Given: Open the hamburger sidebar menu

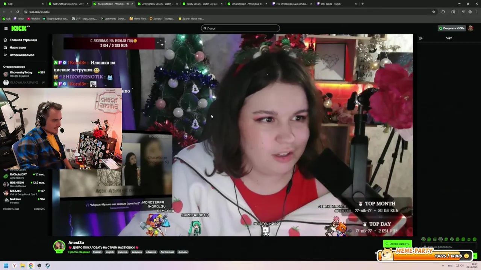Looking at the screenshot, I should pos(6,28).
